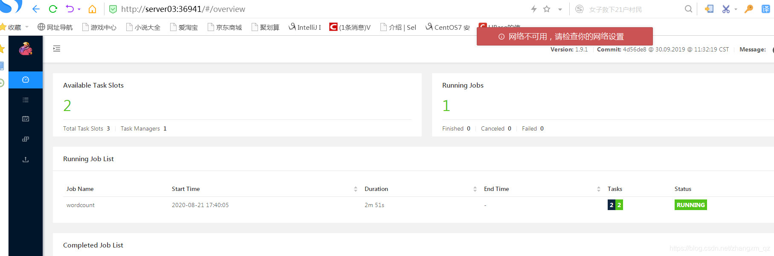Click the green RUNNING status tag
This screenshot has width=774, height=256.
[x=691, y=205]
